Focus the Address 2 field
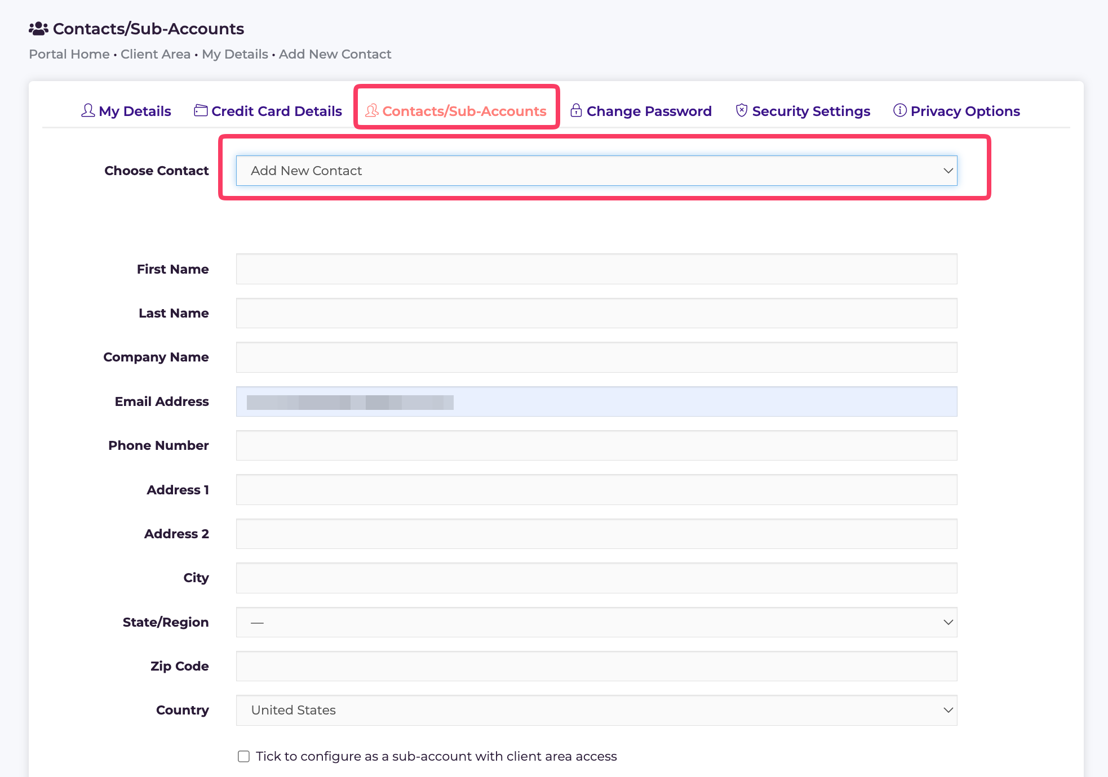The image size is (1108, 777). pyautogui.click(x=596, y=534)
